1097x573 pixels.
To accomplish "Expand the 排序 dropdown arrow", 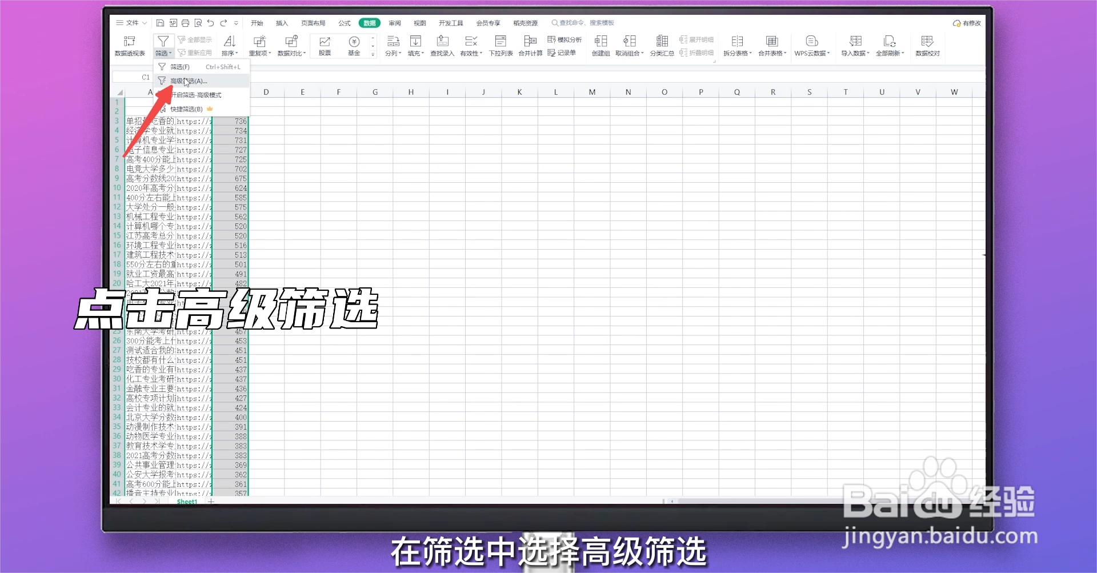I will point(236,54).
